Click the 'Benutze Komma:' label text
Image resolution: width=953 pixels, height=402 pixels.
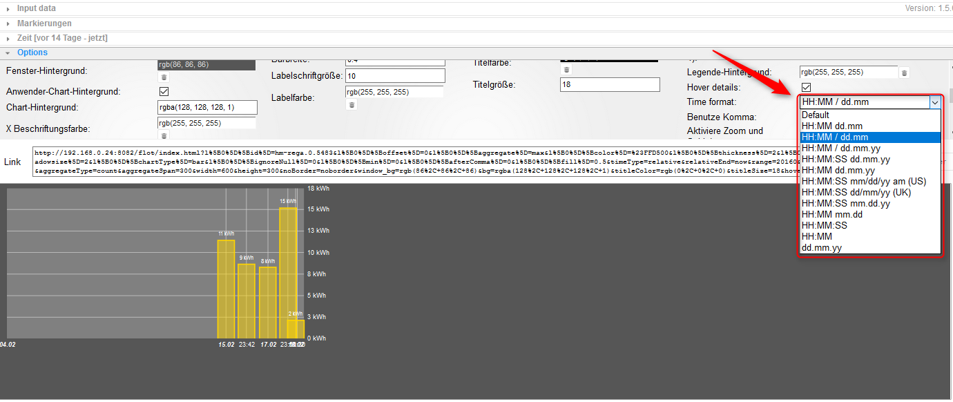pyautogui.click(x=721, y=117)
